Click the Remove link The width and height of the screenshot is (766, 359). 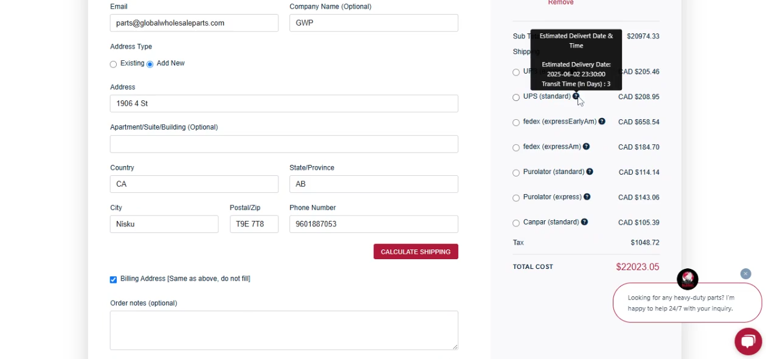(561, 3)
